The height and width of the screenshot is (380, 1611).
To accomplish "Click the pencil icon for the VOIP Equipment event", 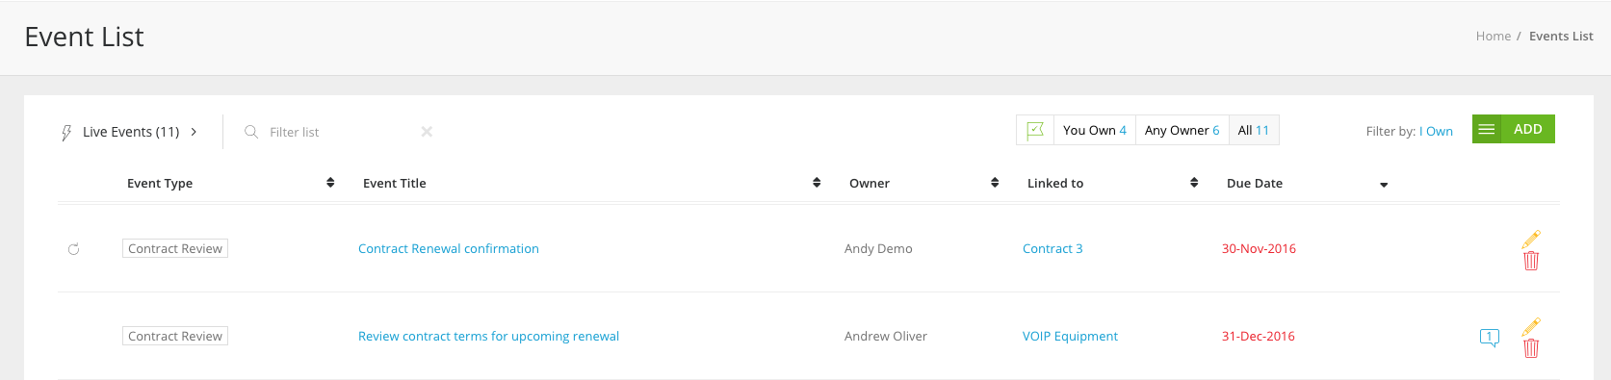I will pyautogui.click(x=1531, y=326).
